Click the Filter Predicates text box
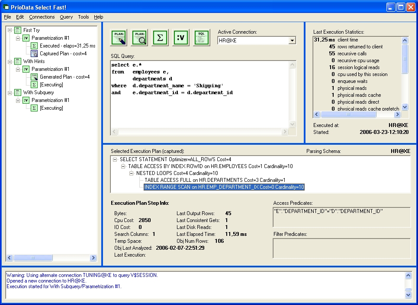 [342, 248]
